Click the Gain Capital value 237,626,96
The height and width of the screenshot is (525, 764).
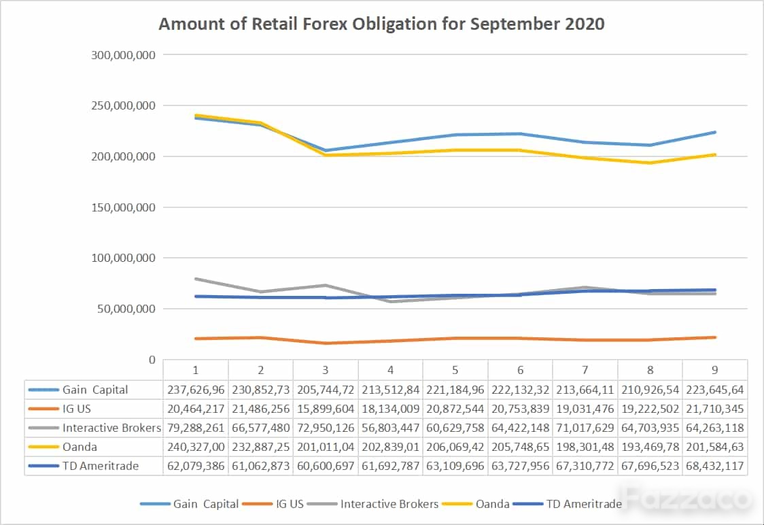196,390
